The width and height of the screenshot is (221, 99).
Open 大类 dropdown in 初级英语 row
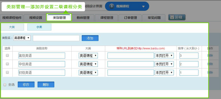pyautogui.click(x=88, y=73)
